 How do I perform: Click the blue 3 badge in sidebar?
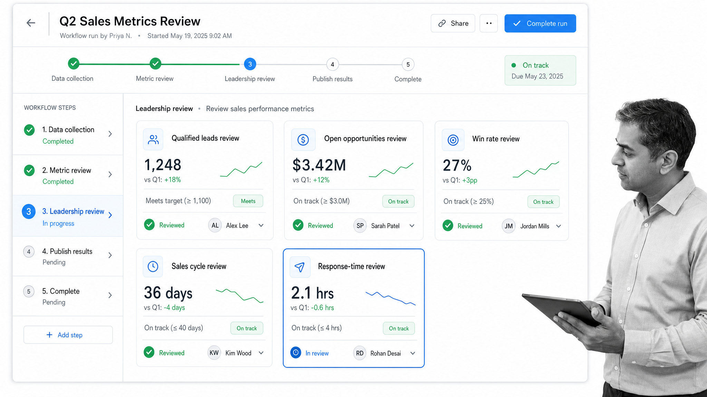(x=29, y=212)
